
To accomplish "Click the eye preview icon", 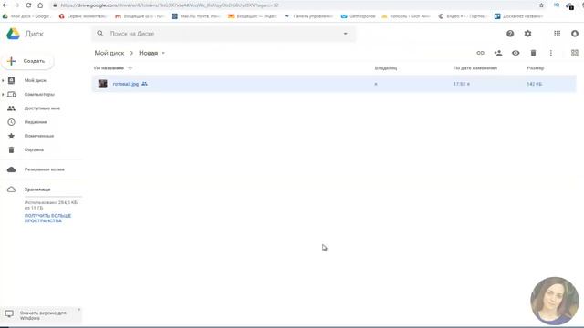I will coord(516,53).
